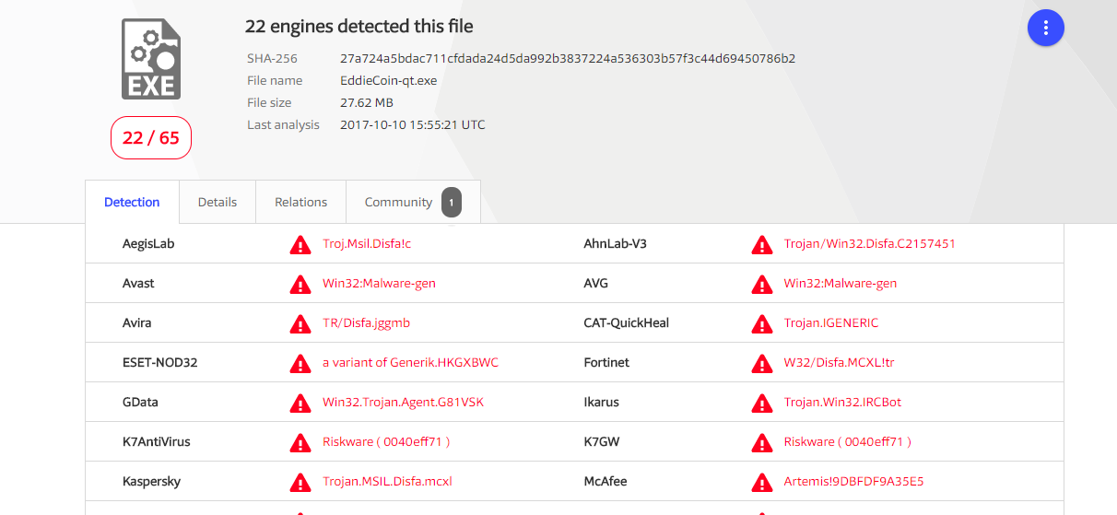
Task: Click the ESET-NOD32 Generik.HKGXBWC detection text
Action: click(410, 363)
